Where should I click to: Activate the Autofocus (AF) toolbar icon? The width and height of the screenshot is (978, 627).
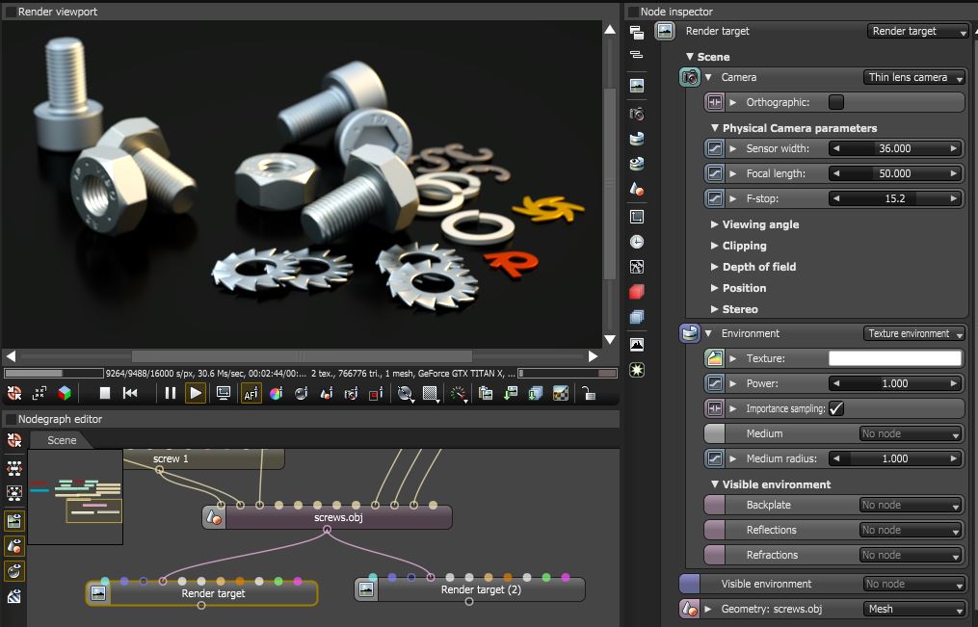click(252, 393)
